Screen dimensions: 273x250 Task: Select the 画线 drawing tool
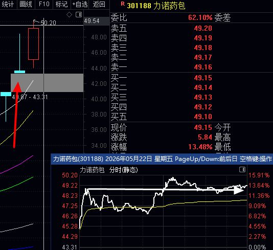[26, 4]
